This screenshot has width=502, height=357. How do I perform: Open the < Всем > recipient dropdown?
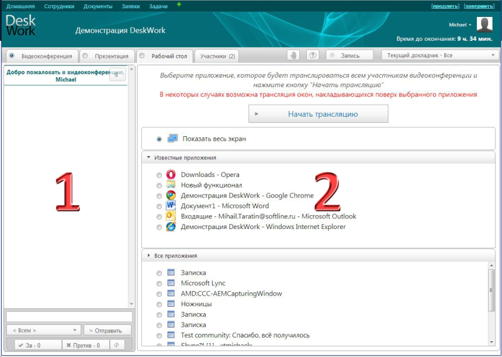(43, 330)
